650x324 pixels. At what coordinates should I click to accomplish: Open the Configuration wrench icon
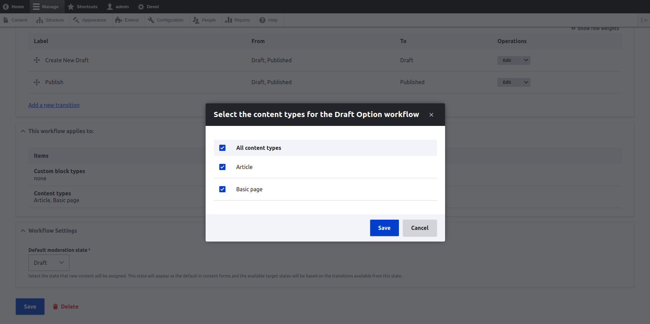(x=150, y=20)
